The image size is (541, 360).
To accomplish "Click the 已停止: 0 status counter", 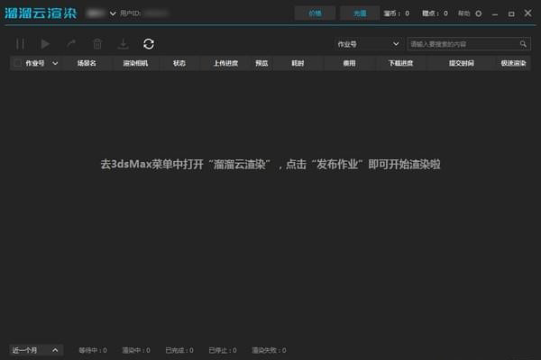I will coord(223,350).
